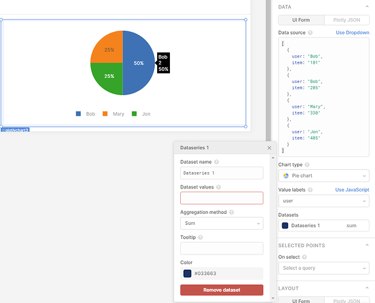Click the "205" item value in data source
375x303 pixels.
pos(314,88)
